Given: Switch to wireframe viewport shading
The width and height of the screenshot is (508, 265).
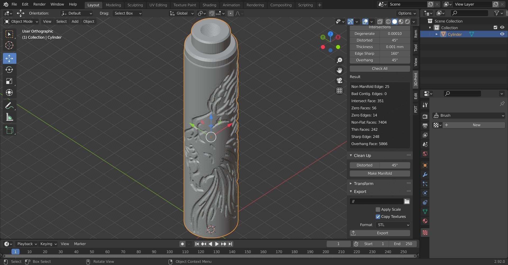Looking at the screenshot, I should coord(388,21).
